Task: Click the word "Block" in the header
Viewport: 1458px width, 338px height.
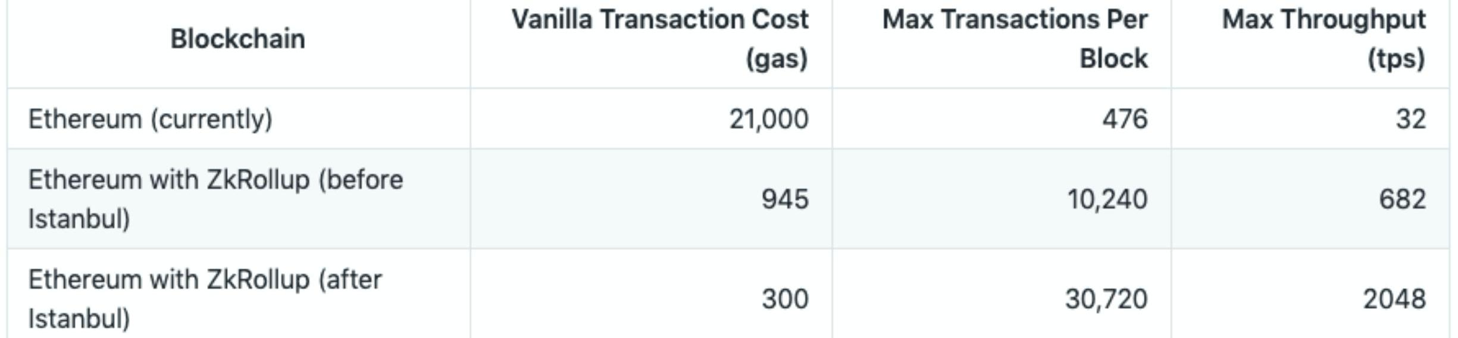Action: (1113, 59)
